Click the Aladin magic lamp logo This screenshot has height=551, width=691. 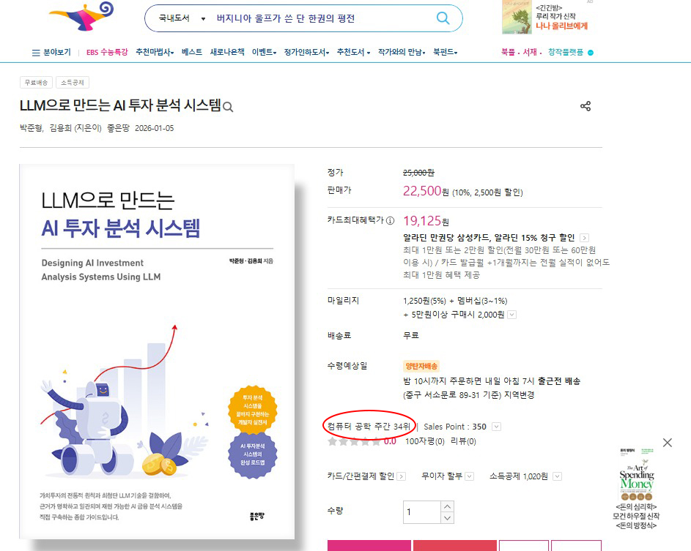81,16
